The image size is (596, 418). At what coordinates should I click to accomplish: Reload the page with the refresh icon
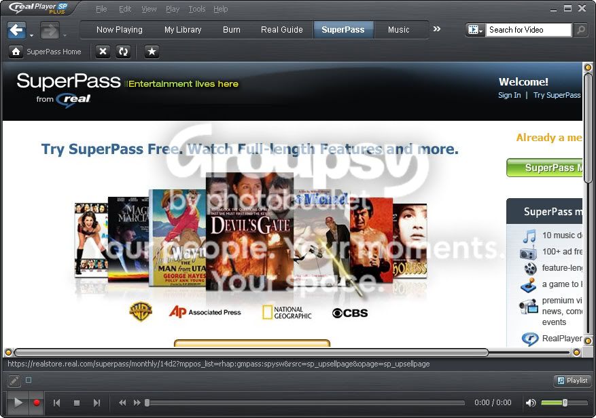tap(123, 52)
